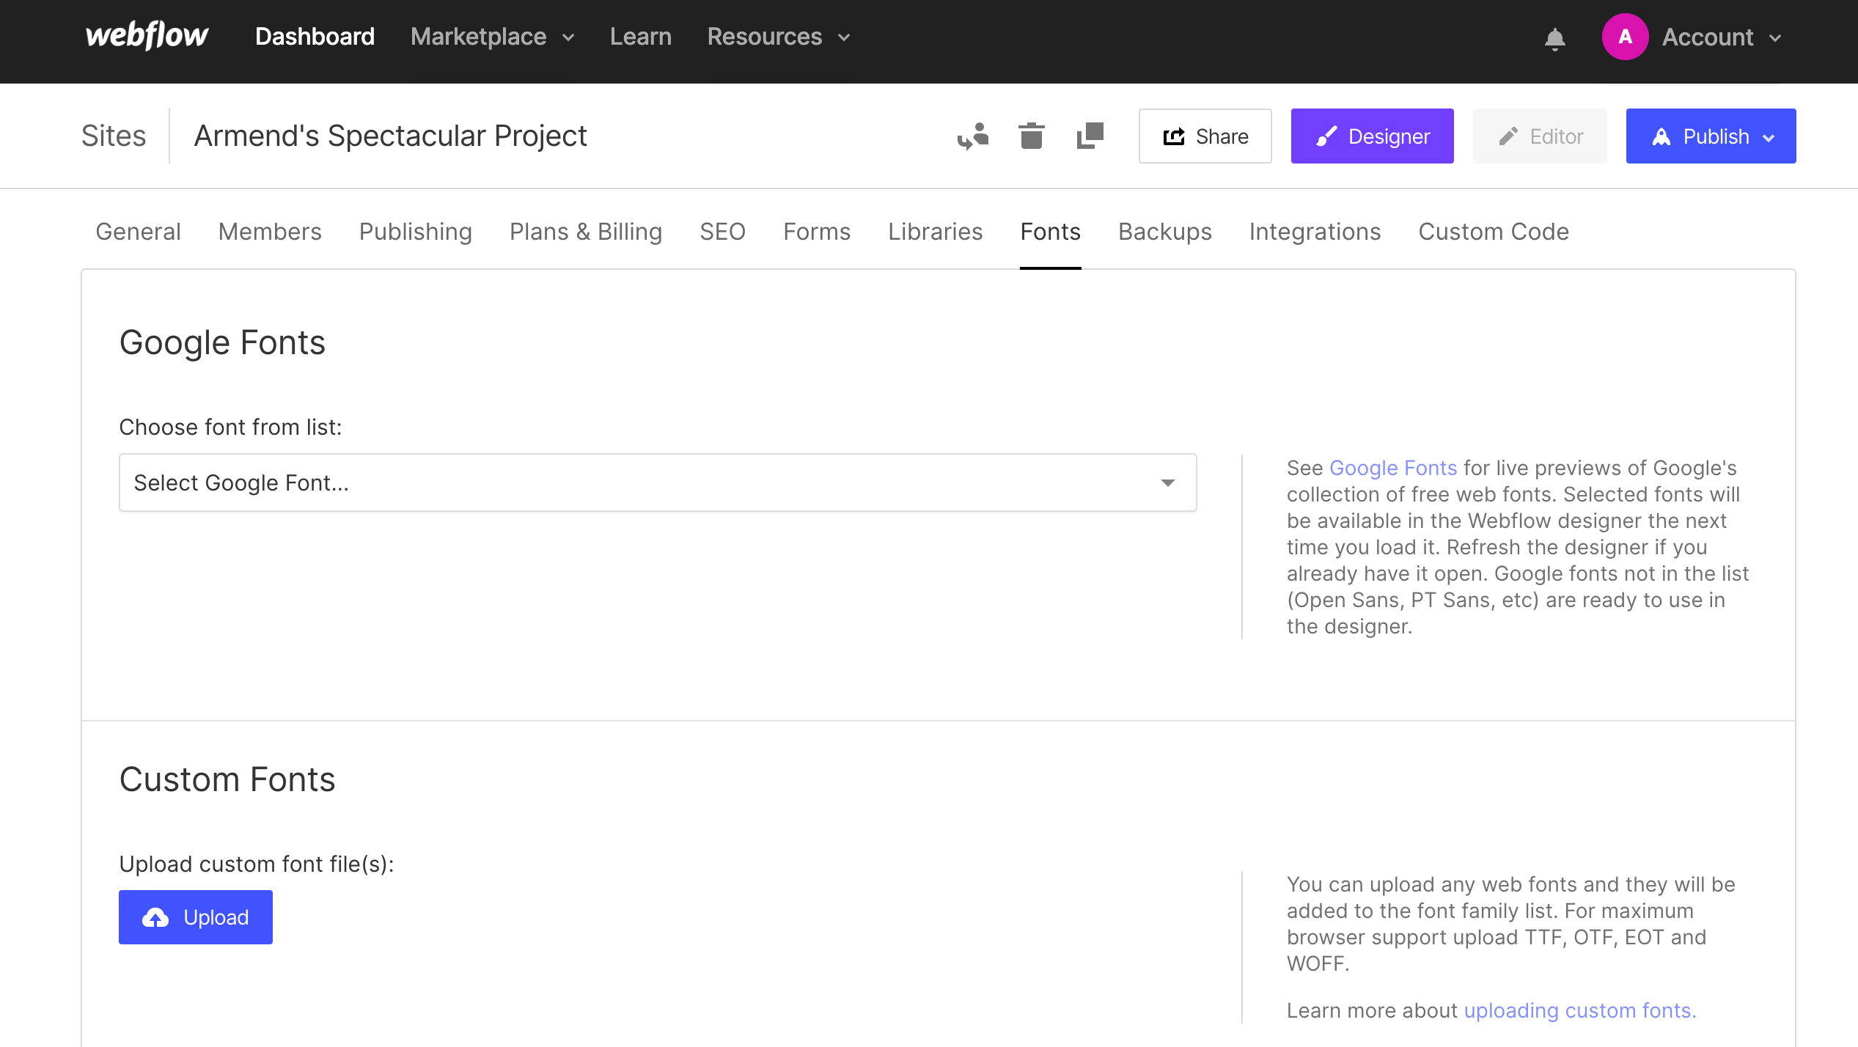This screenshot has width=1858, height=1047.
Task: Open the Integrations tab
Action: point(1315,232)
